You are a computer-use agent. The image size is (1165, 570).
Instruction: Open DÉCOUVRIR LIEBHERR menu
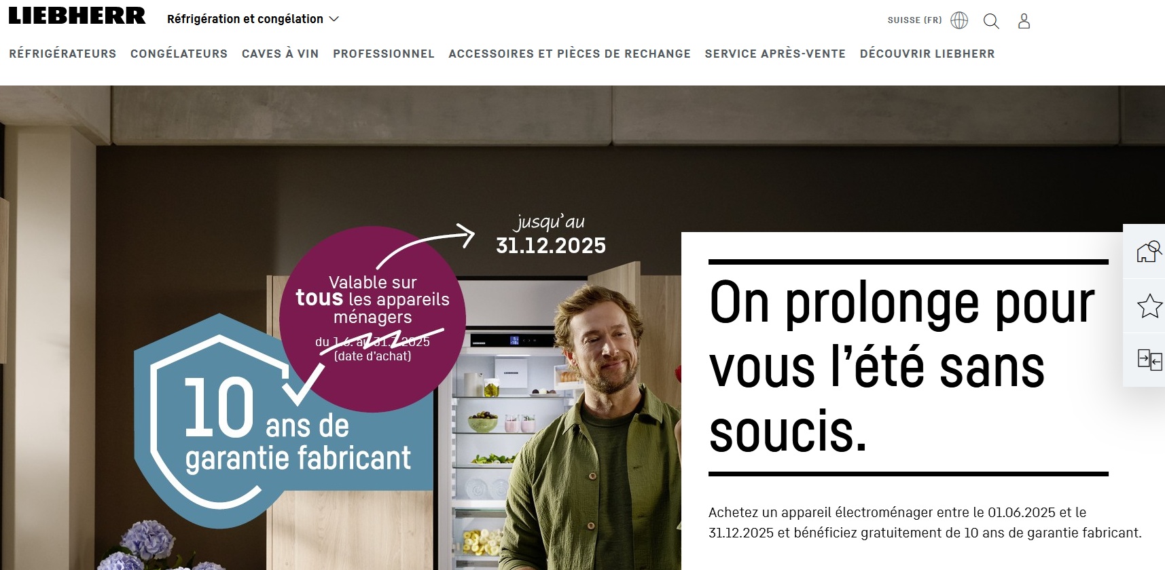coord(927,54)
